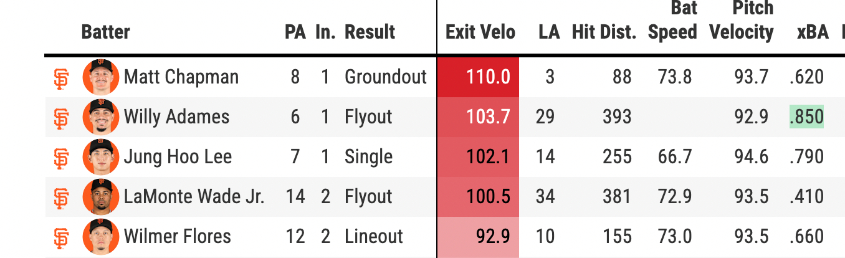Screen dimensions: 845x258
Task: Click Giants logo beside Matt Chapman
Action: click(61, 77)
